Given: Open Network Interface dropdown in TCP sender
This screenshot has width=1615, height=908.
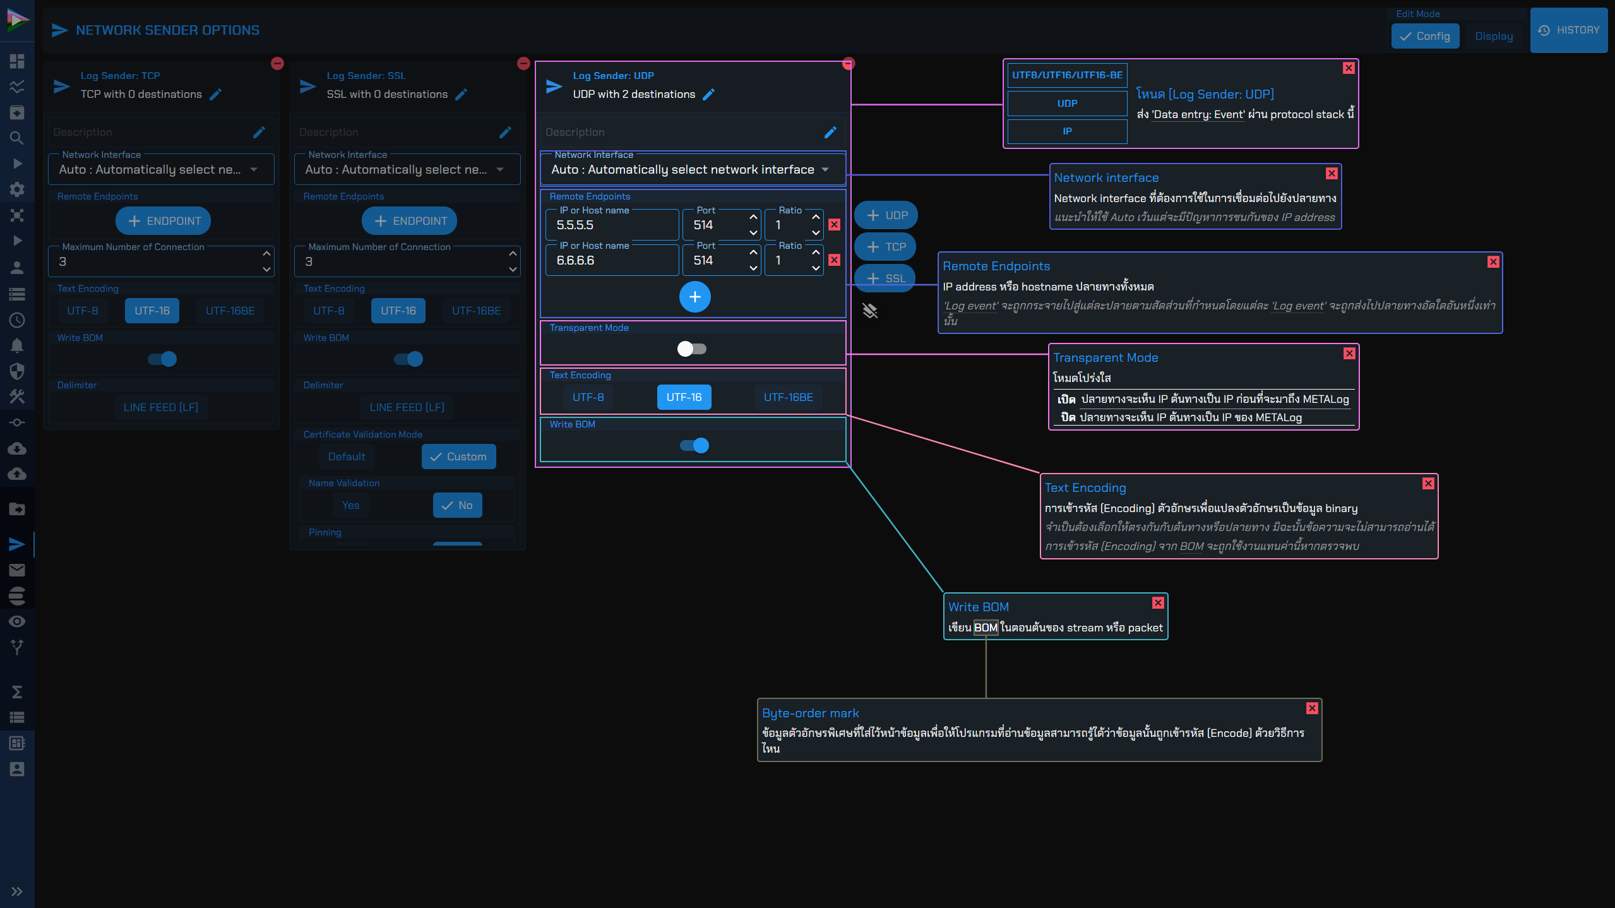Looking at the screenshot, I should pyautogui.click(x=161, y=169).
